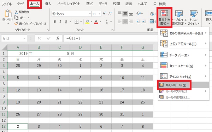This screenshot has height=132, width=212.
Task: Open font color palette arrow
Action: coord(100,21)
